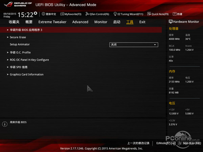Click the EZ Tuning Wizard bulb icon
This screenshot has width=203, height=152.
(x=115, y=14)
